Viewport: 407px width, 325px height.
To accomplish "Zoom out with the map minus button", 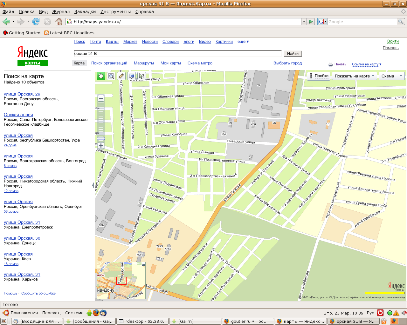I will point(101,98).
